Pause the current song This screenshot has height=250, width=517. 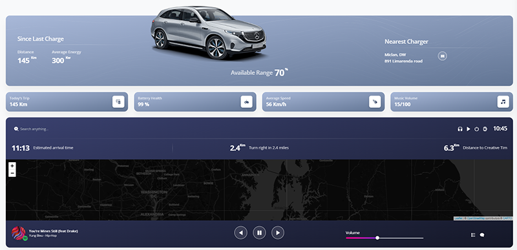click(259, 233)
